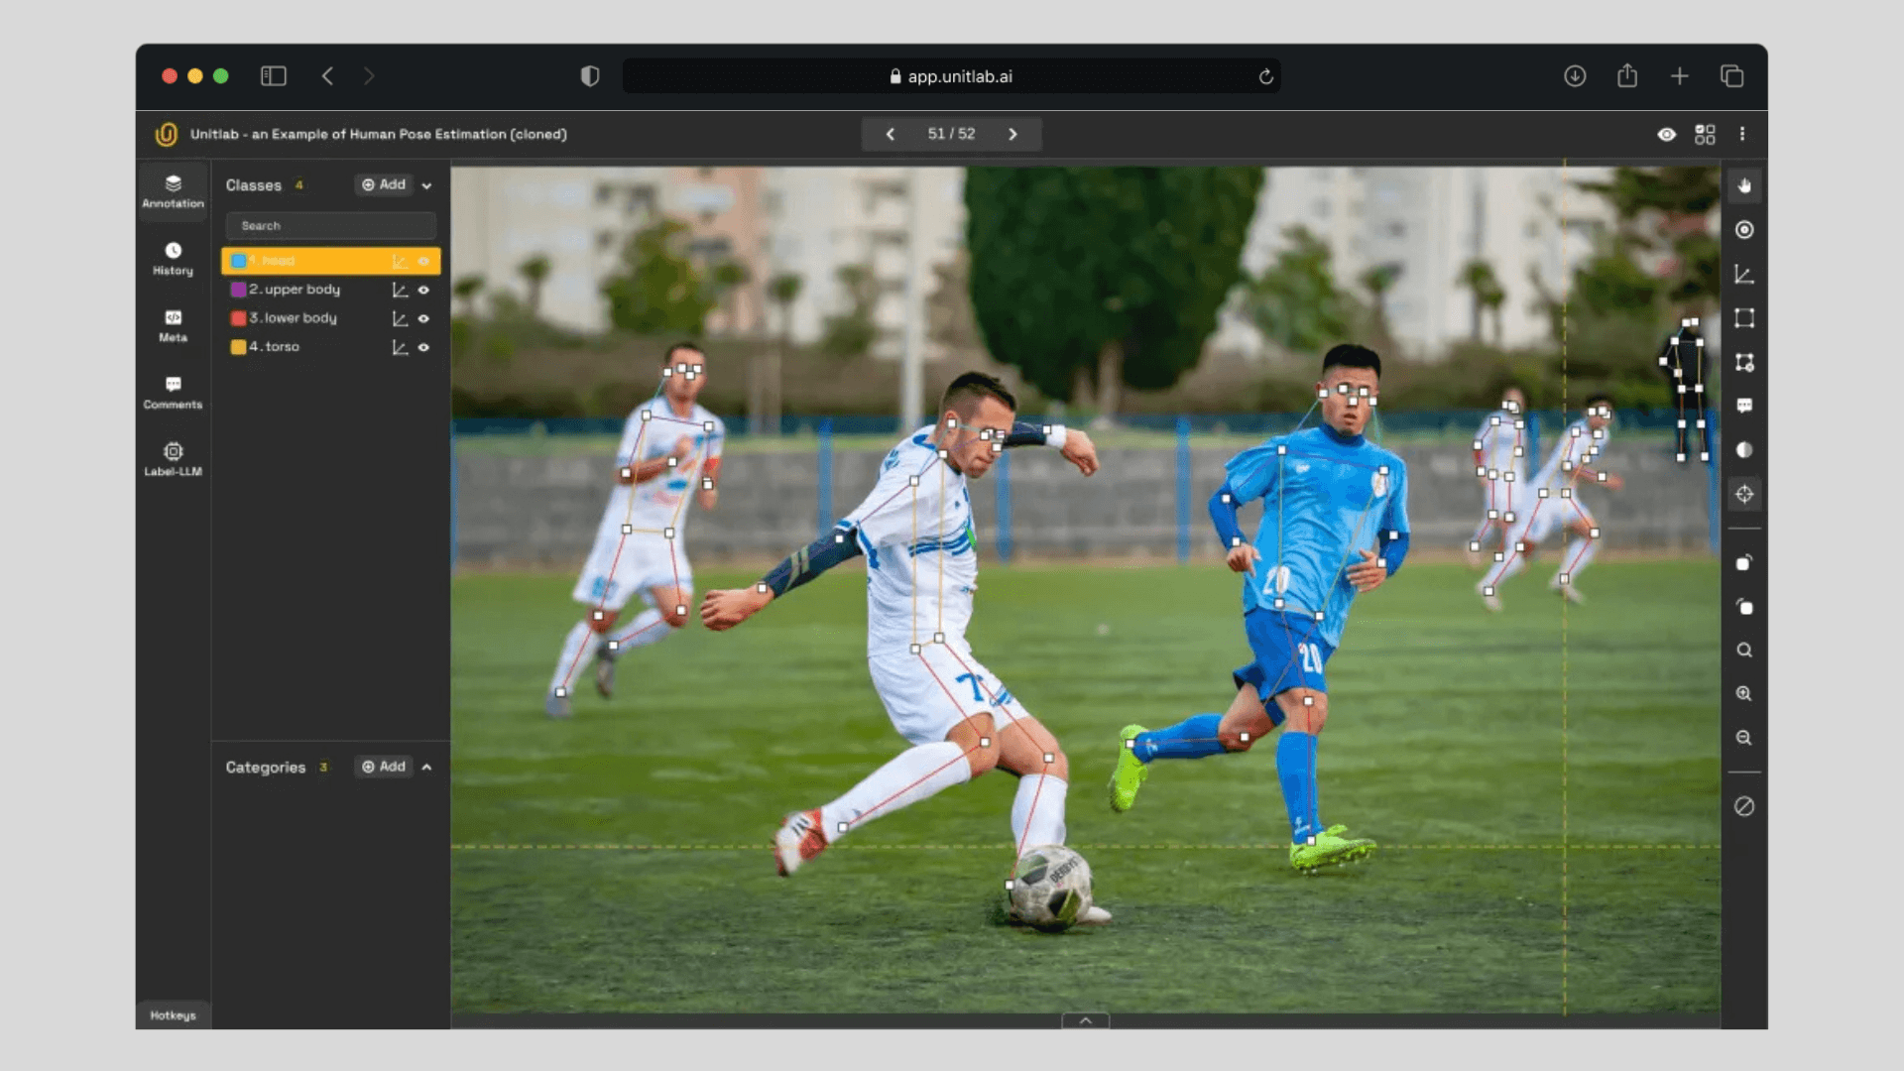Open the Label-LLM panel

(x=173, y=458)
